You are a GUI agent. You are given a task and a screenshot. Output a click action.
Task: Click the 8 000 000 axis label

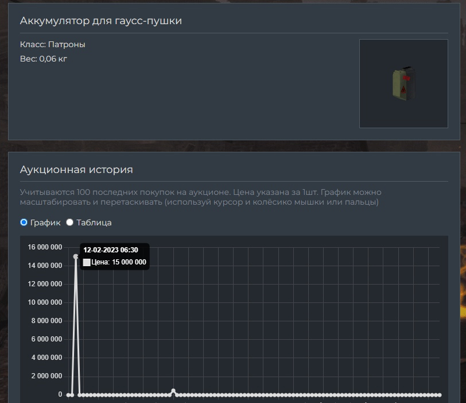(x=46, y=321)
